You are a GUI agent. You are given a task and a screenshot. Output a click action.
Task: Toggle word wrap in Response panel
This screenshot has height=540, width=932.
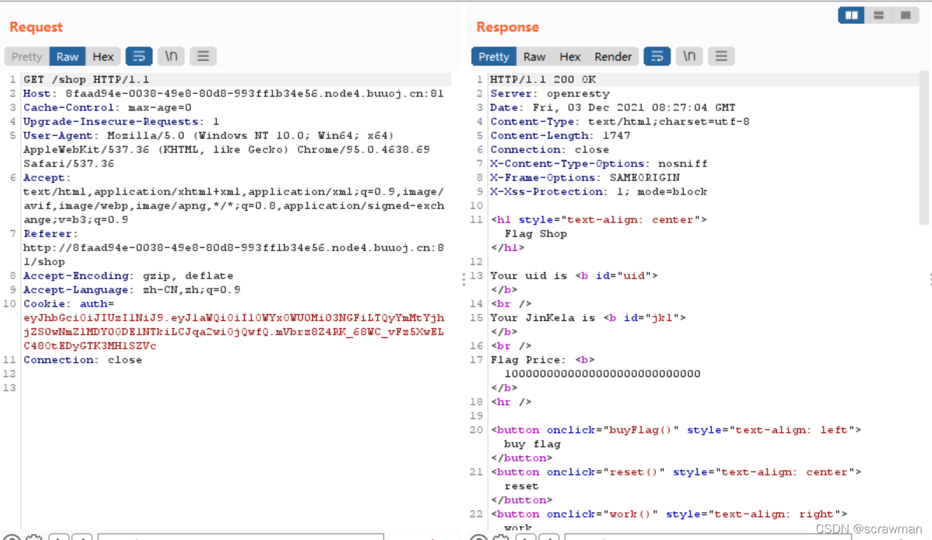pos(657,57)
